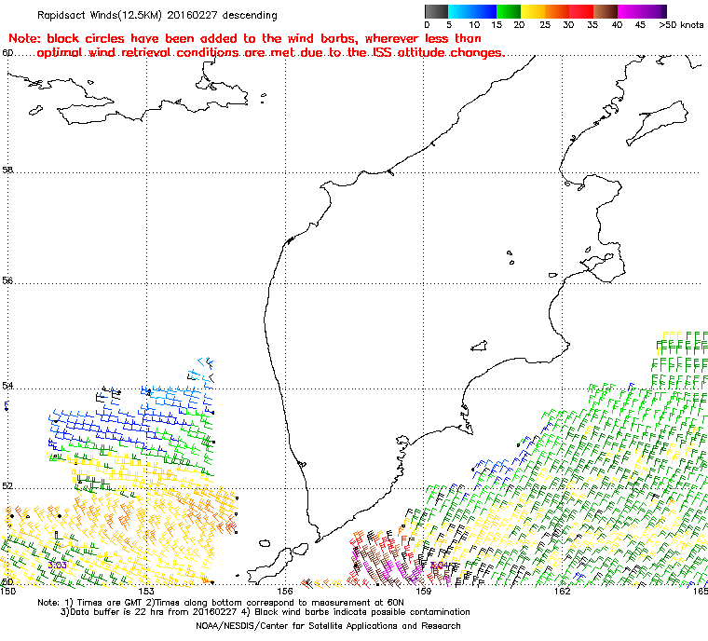Click the "Data buffer is 22 hrs" footnote line
The image size is (708, 641).
point(265,612)
